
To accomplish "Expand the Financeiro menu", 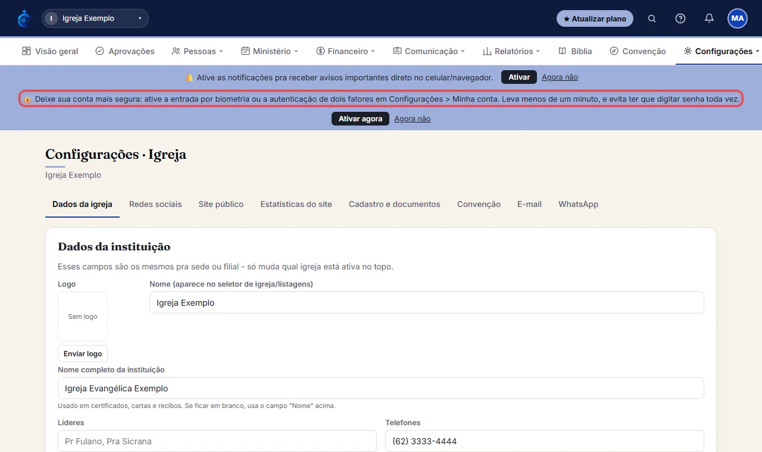I will pos(345,51).
